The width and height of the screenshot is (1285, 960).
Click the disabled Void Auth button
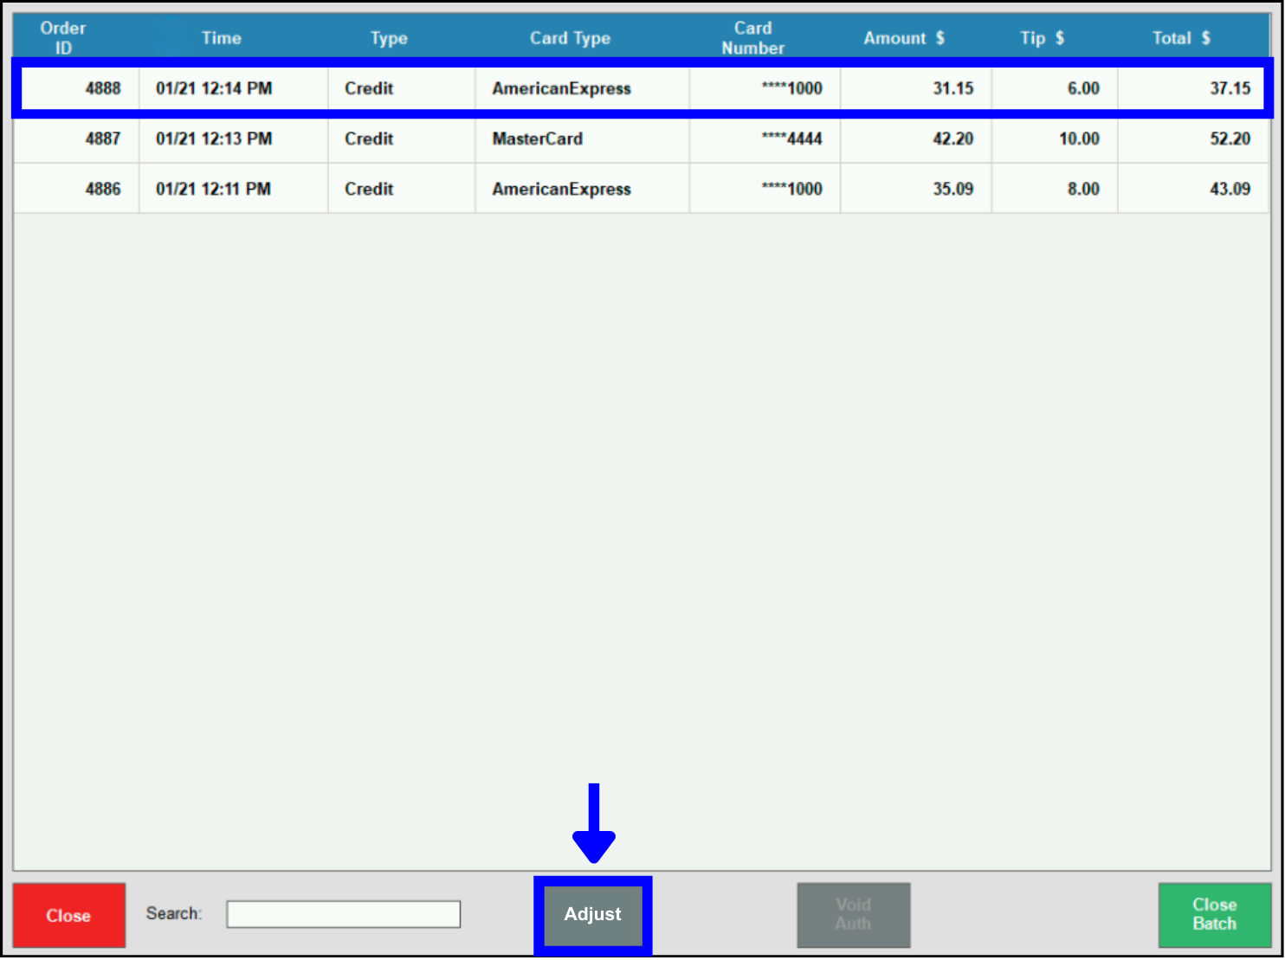853,914
